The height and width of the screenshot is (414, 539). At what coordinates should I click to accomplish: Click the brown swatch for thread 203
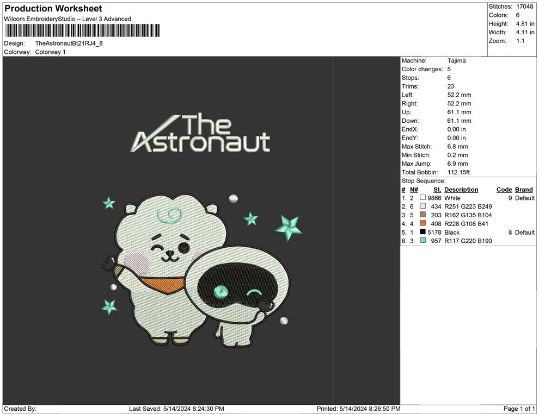click(423, 215)
